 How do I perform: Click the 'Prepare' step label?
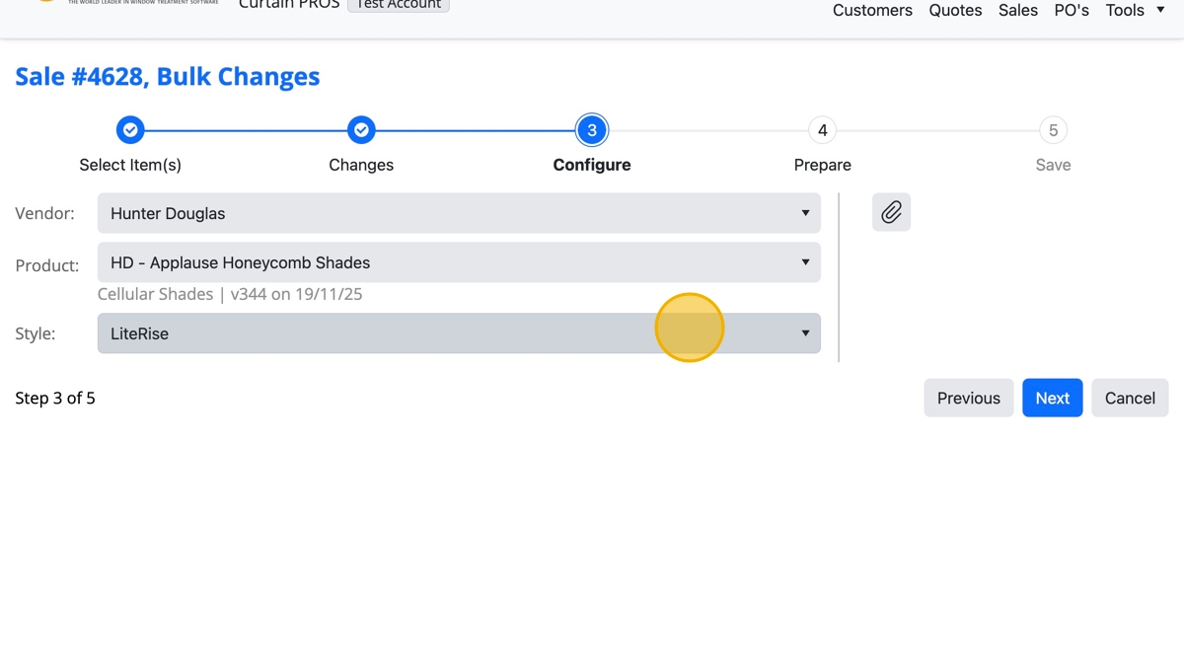coord(823,165)
